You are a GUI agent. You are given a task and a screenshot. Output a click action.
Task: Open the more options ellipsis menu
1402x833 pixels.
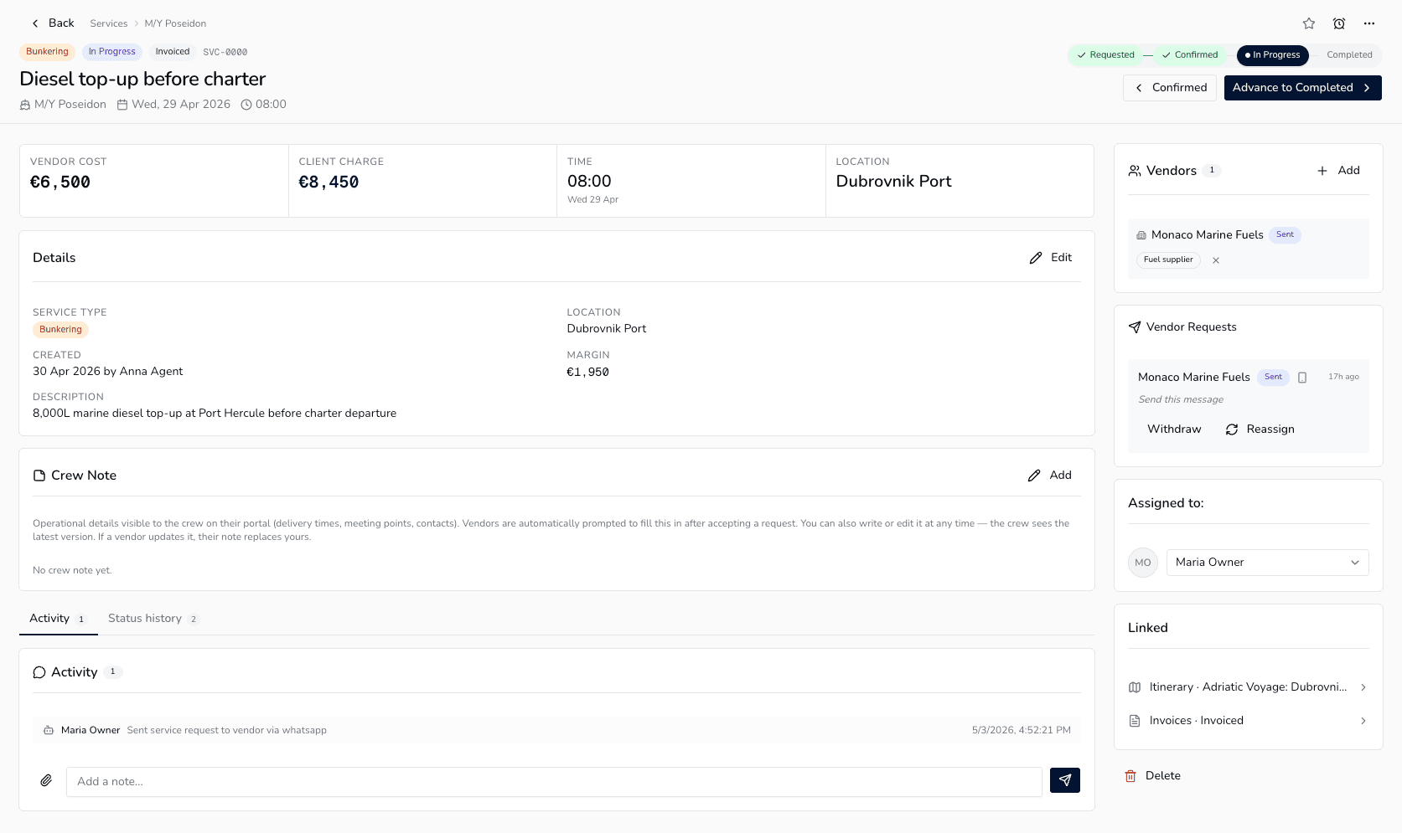click(1369, 23)
